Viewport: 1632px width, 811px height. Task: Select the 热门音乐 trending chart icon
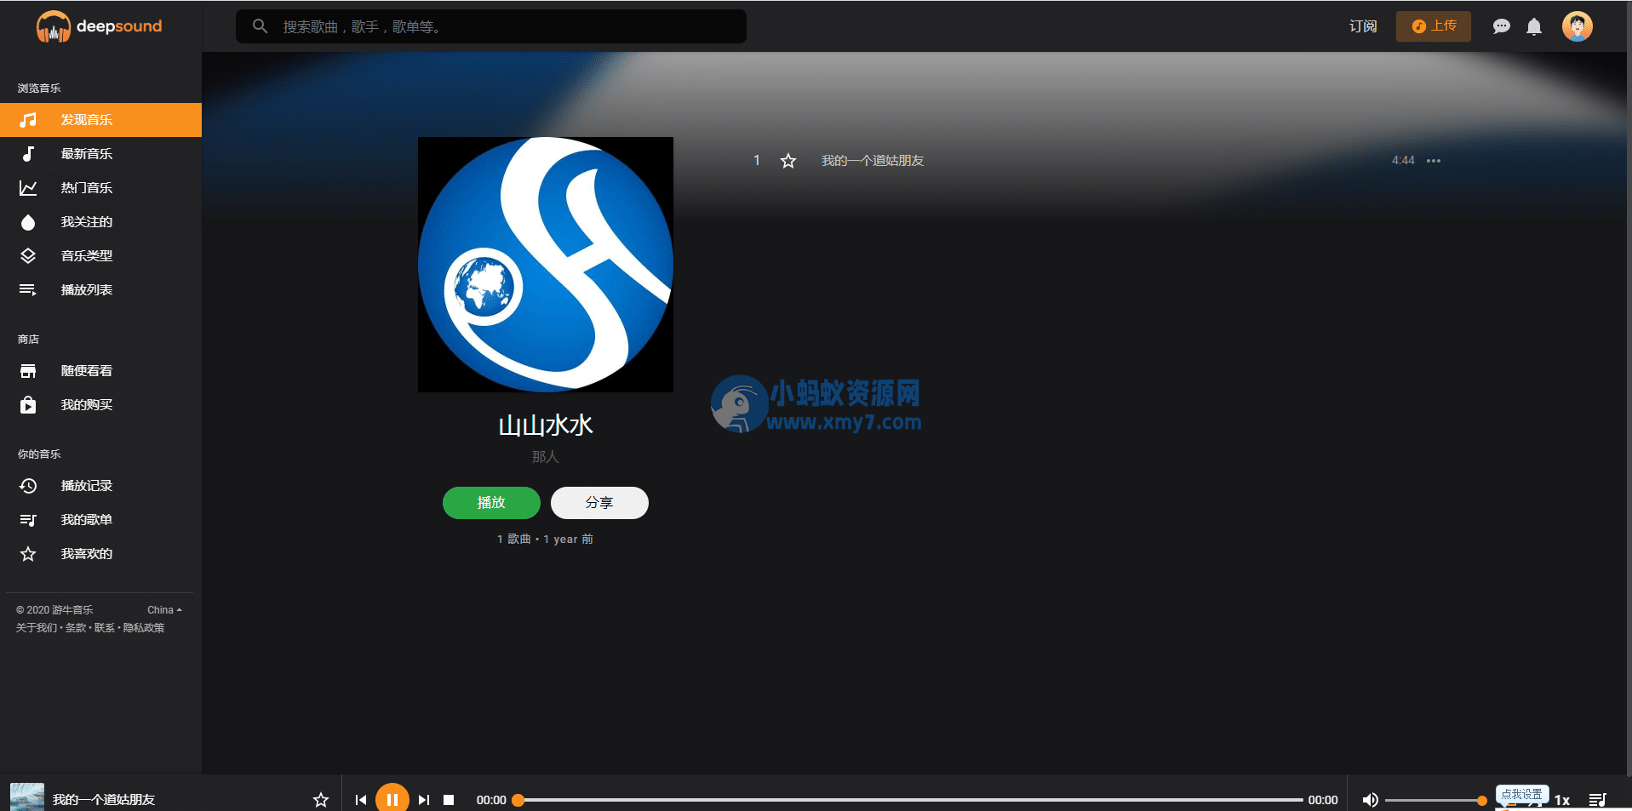tap(28, 188)
